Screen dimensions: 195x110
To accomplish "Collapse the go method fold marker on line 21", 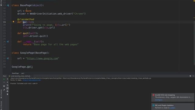I will (x=11, y=28).
